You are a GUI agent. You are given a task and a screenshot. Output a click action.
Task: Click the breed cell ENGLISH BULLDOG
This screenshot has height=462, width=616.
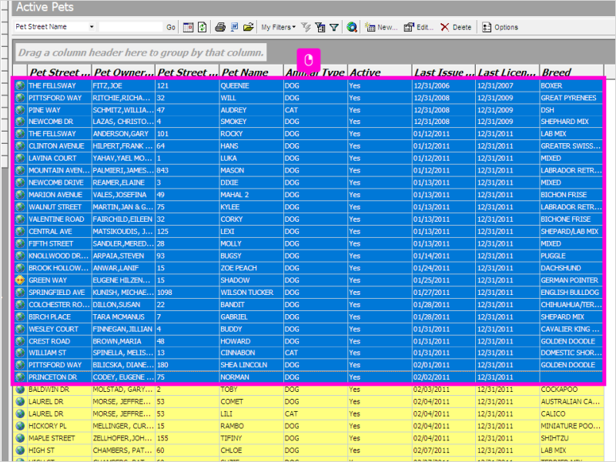pos(570,293)
